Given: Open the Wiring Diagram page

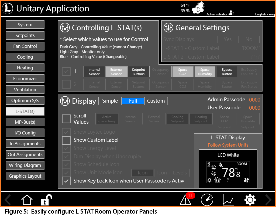Looking at the screenshot, I should (x=25, y=165).
